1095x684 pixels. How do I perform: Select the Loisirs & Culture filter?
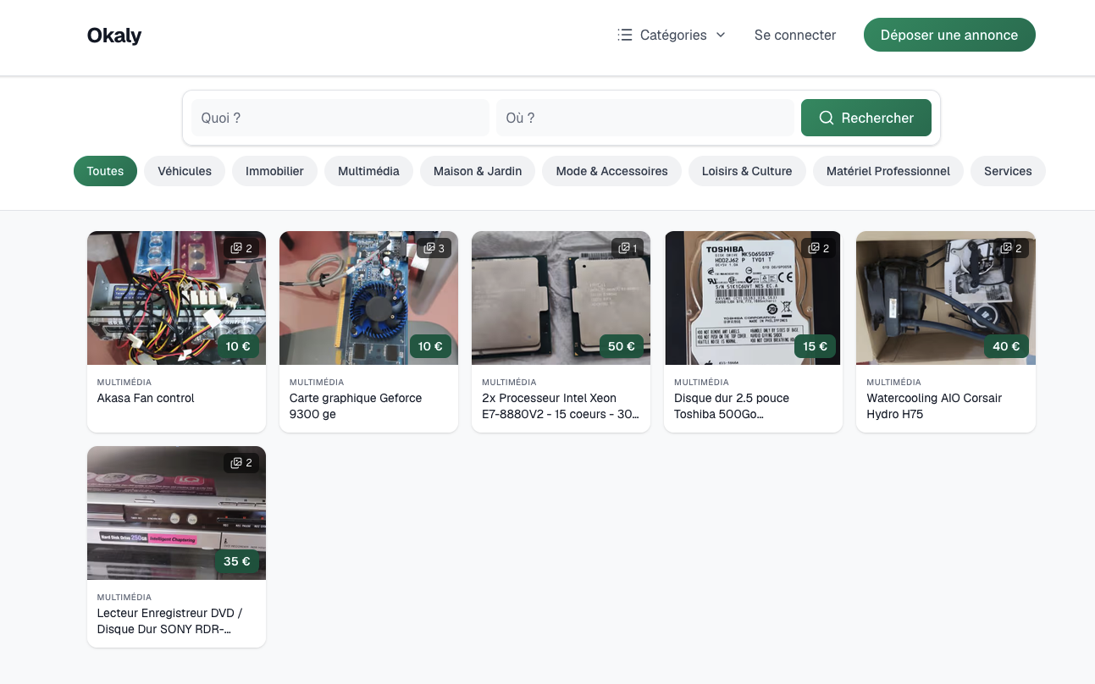point(747,171)
